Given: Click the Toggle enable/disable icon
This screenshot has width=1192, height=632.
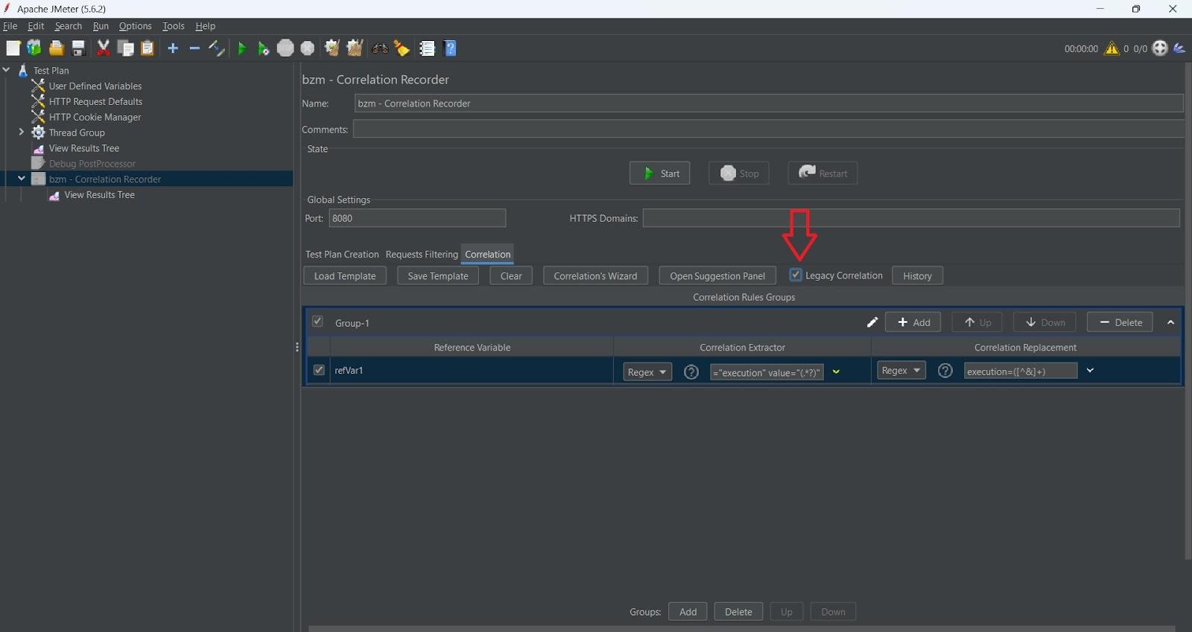Looking at the screenshot, I should pos(216,48).
